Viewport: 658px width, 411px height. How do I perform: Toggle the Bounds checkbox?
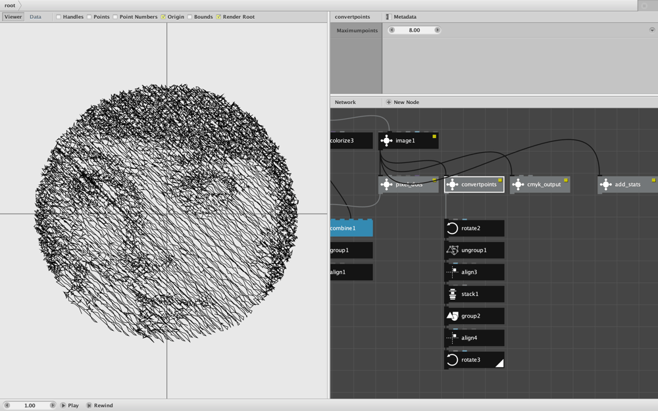point(190,17)
